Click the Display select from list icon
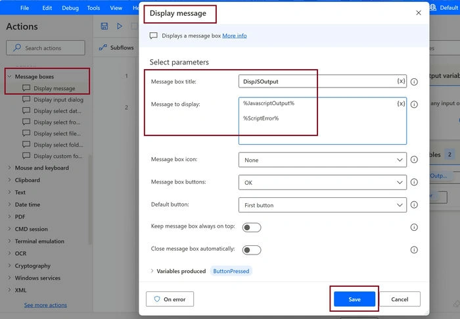Viewport: 460px width, 319px height. (x=26, y=122)
